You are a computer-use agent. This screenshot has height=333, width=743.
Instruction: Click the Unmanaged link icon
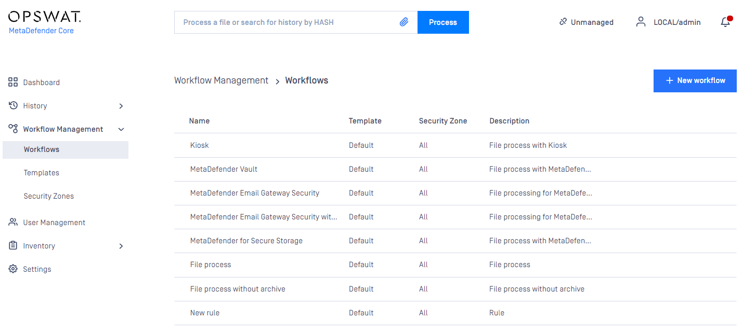coord(563,22)
